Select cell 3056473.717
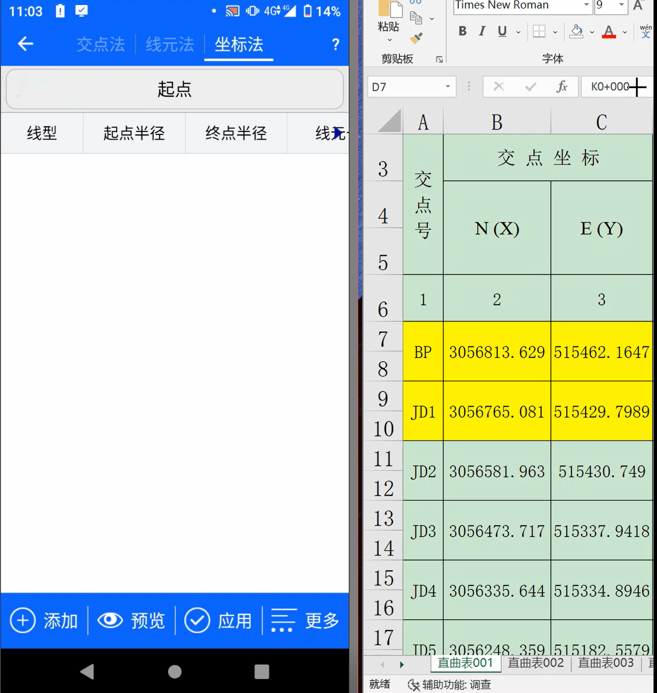Screen dimensions: 657x693 [x=497, y=531]
